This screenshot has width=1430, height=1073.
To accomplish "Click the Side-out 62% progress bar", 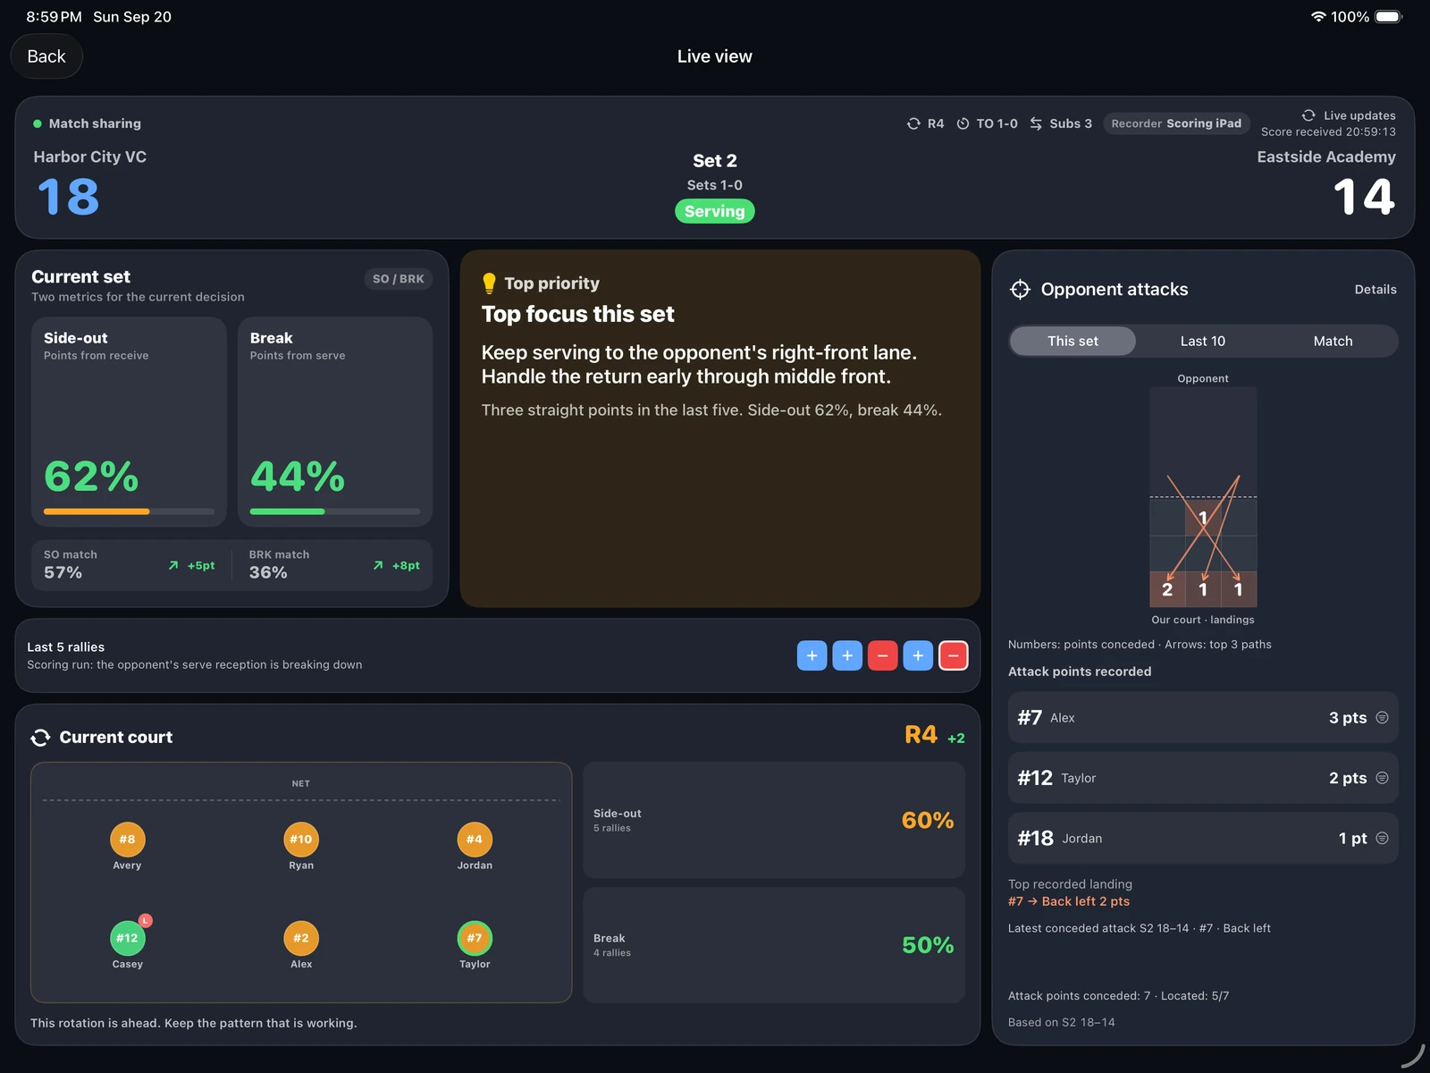I will tap(129, 511).
